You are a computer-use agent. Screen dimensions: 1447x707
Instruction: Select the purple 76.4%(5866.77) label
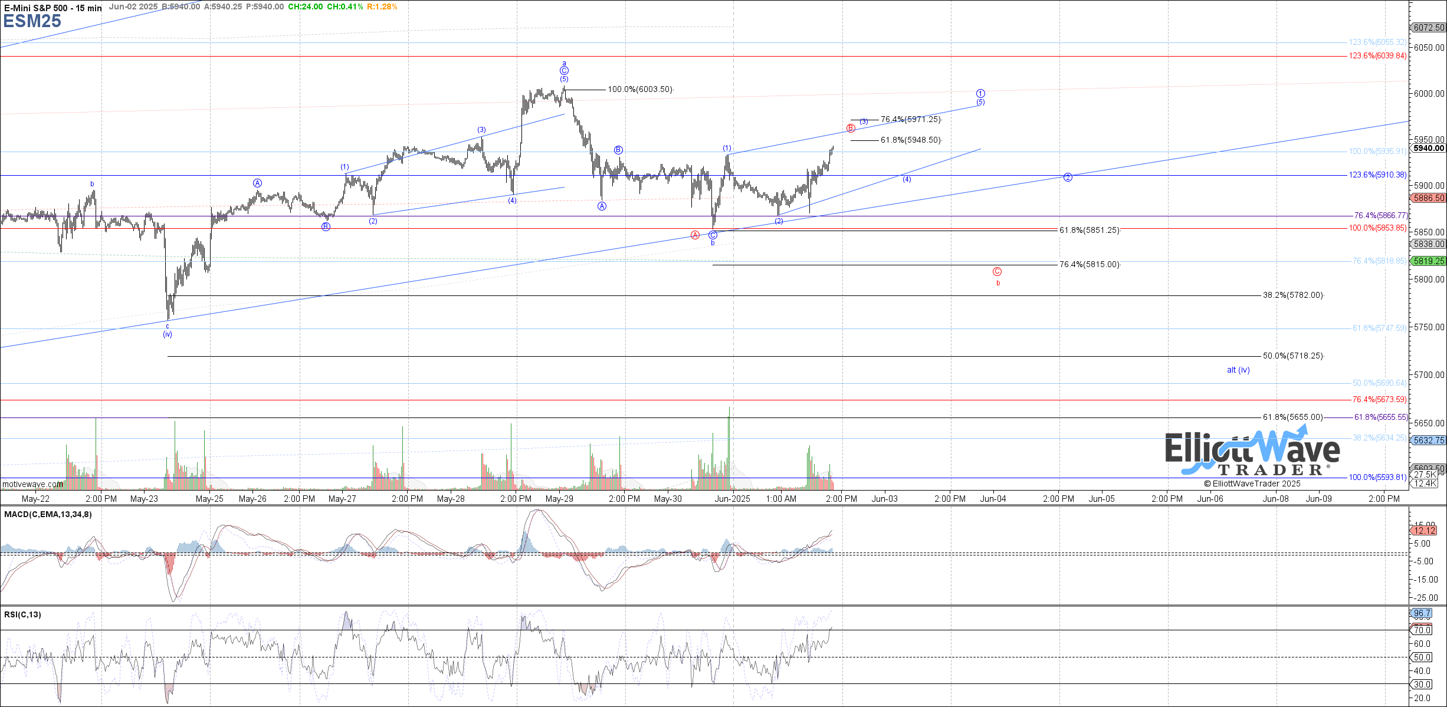coord(1380,216)
